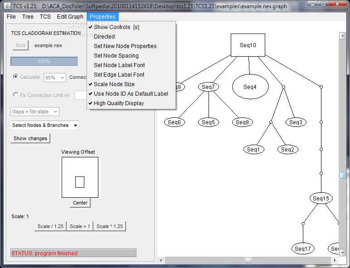
Task: Toggle Scale Node Size option
Action: [131, 84]
